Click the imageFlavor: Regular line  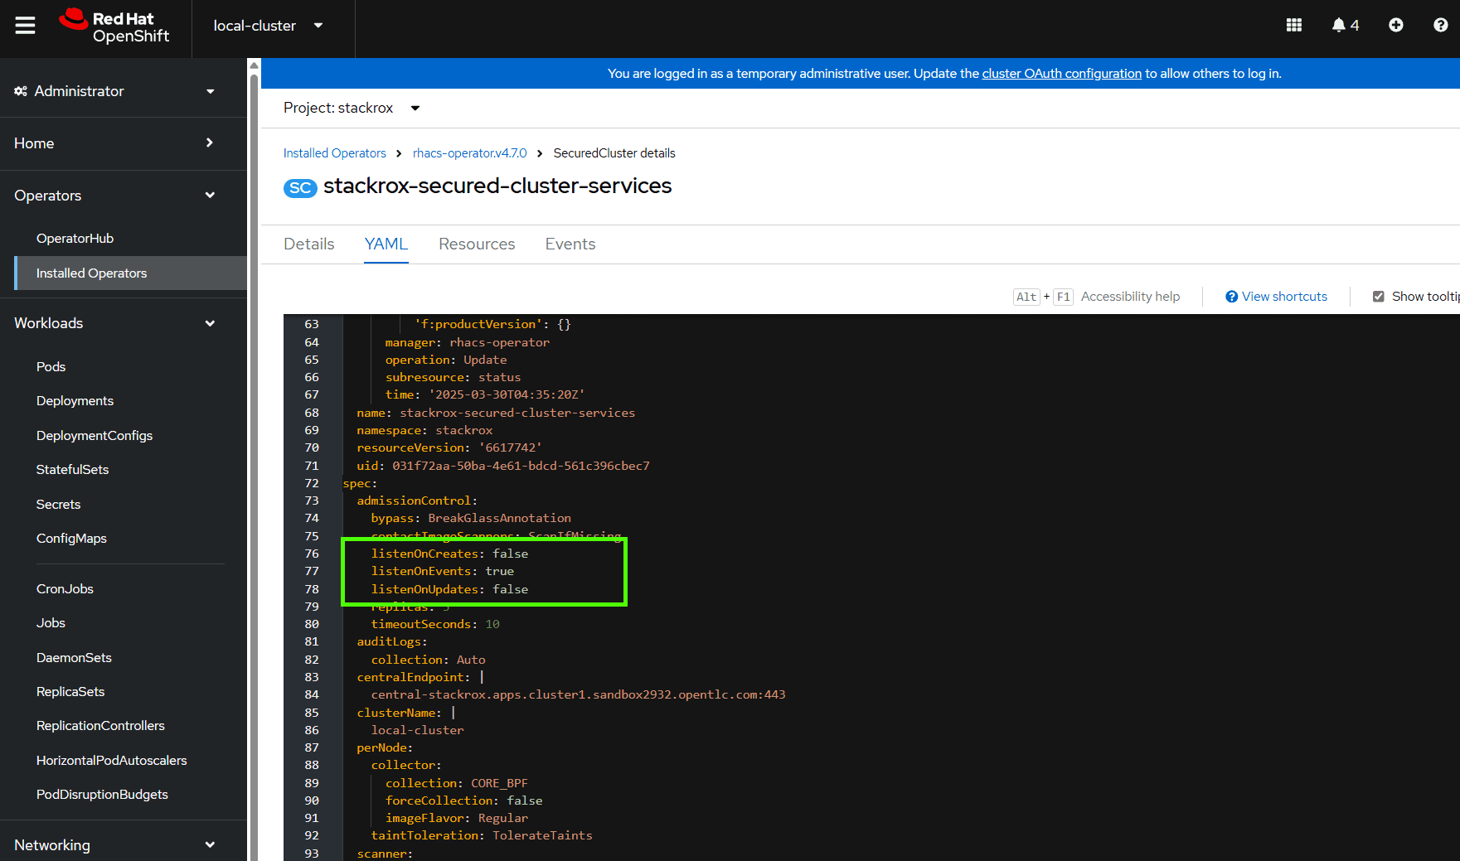click(x=456, y=818)
